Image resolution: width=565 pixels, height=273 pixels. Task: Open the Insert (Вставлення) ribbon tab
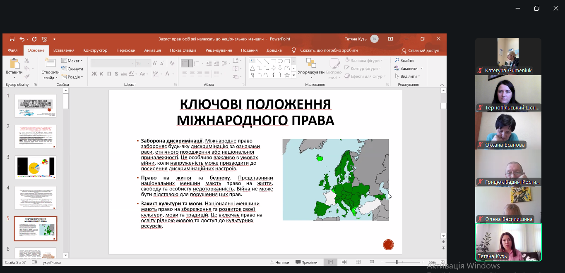click(64, 50)
